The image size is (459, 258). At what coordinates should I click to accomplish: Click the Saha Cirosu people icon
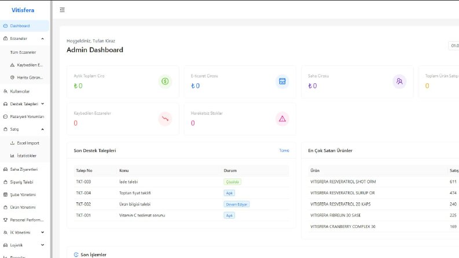coord(399,82)
